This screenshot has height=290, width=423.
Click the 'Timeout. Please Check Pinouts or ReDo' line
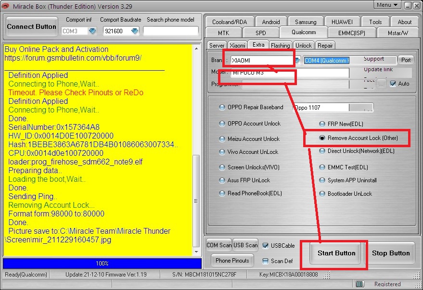click(x=76, y=92)
